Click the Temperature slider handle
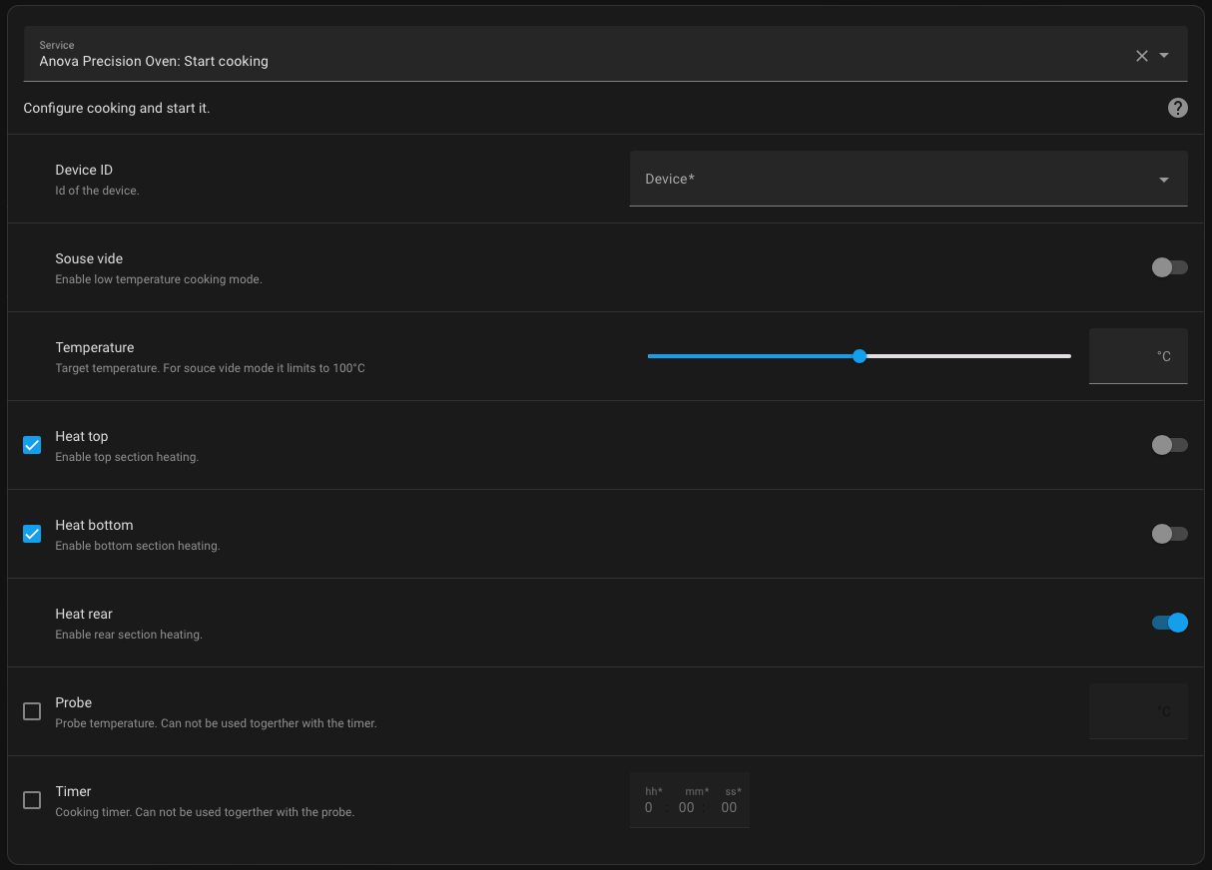1212x870 pixels. 860,356
